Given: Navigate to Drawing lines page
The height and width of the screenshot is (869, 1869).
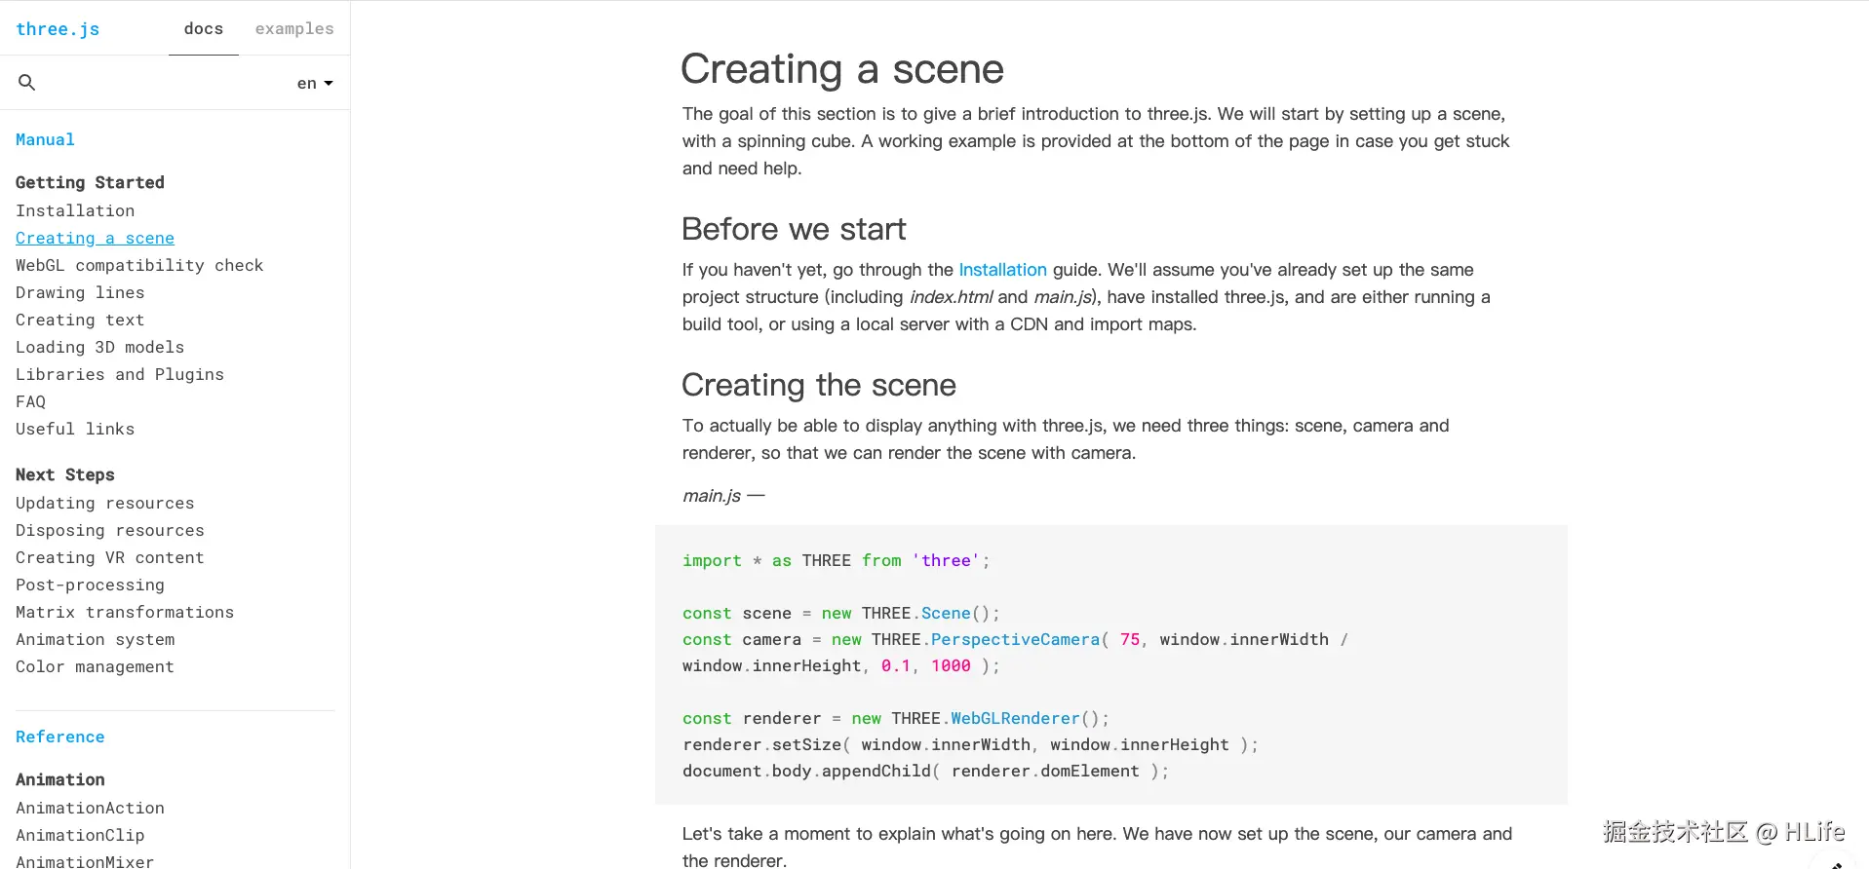Looking at the screenshot, I should click(x=80, y=293).
